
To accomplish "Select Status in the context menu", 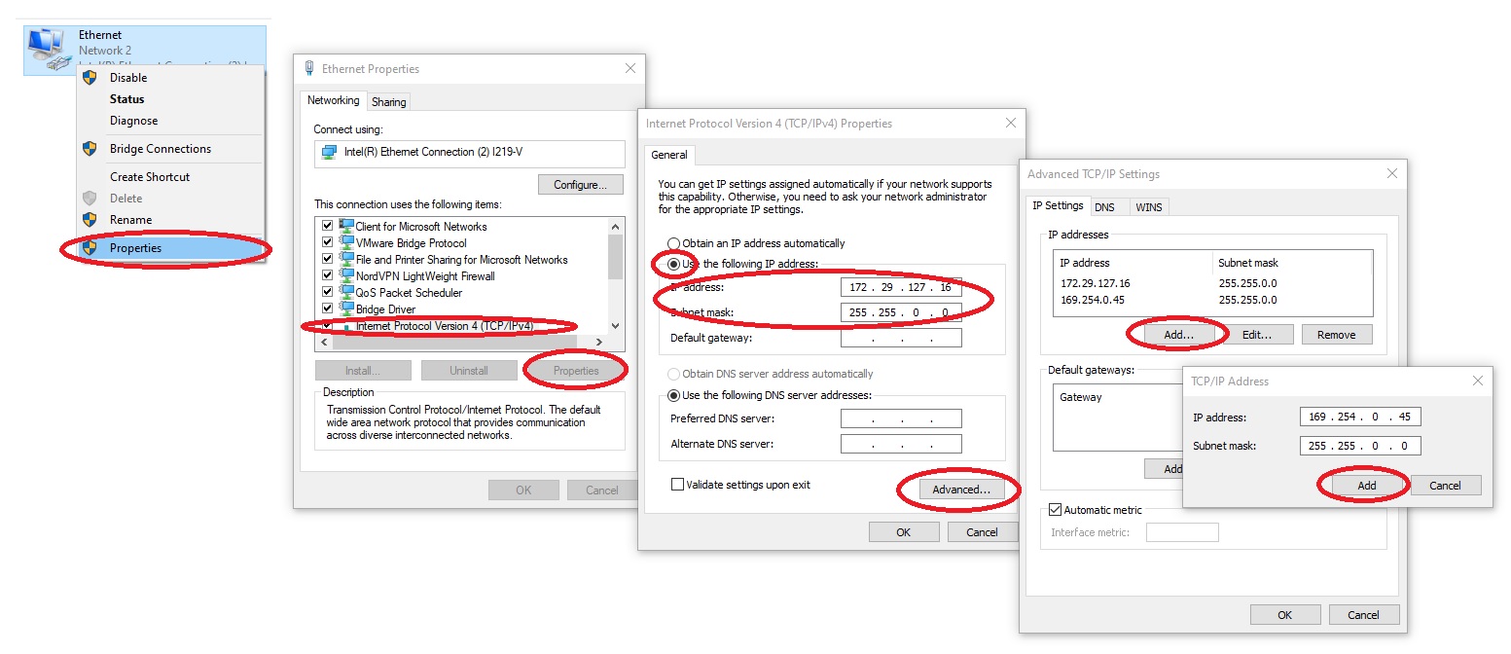I will click(x=126, y=98).
